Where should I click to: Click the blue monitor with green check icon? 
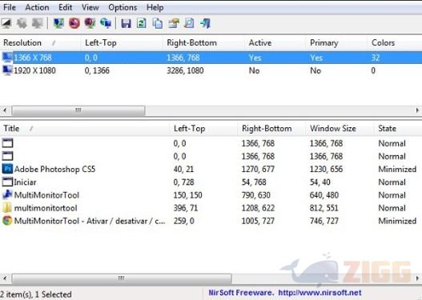click(58, 23)
